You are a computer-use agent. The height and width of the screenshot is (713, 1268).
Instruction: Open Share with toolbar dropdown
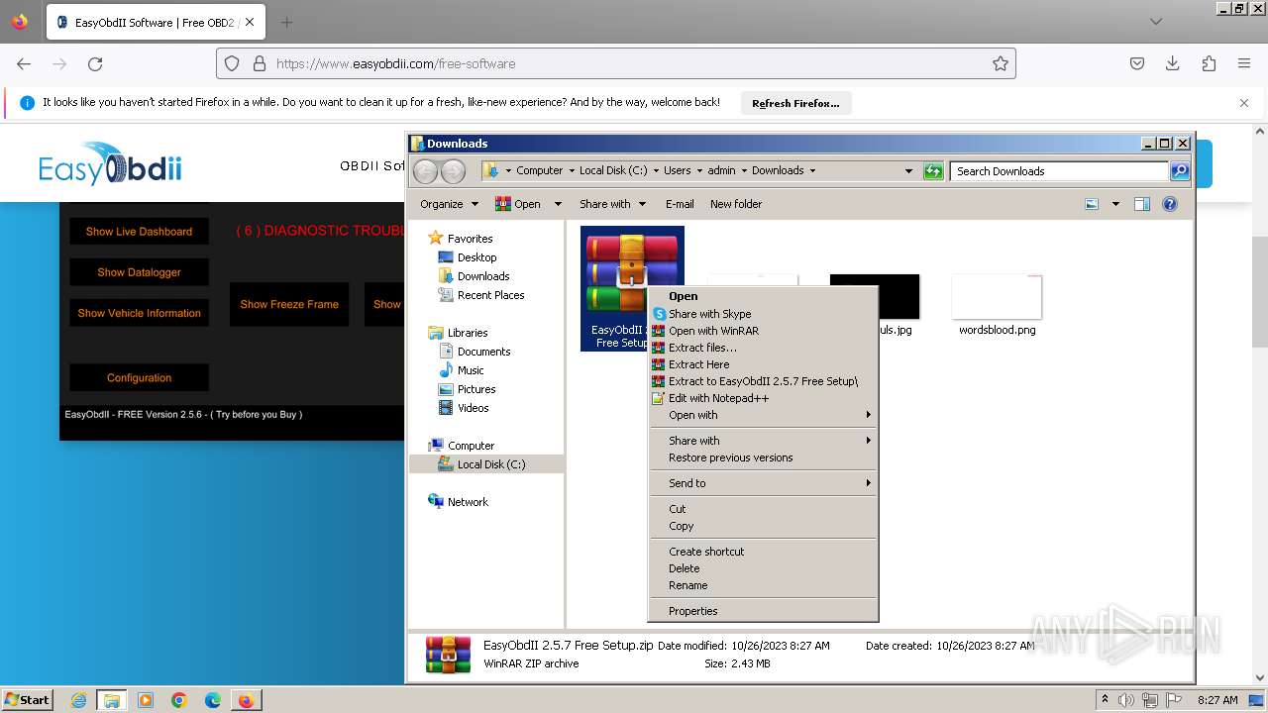point(612,204)
